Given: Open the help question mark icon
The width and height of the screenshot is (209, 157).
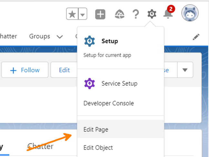Looking at the screenshot, I should coord(136,14).
